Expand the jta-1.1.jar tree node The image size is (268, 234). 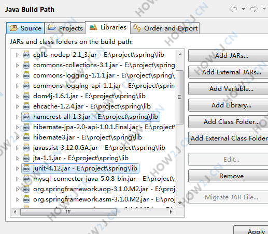coord(17,158)
